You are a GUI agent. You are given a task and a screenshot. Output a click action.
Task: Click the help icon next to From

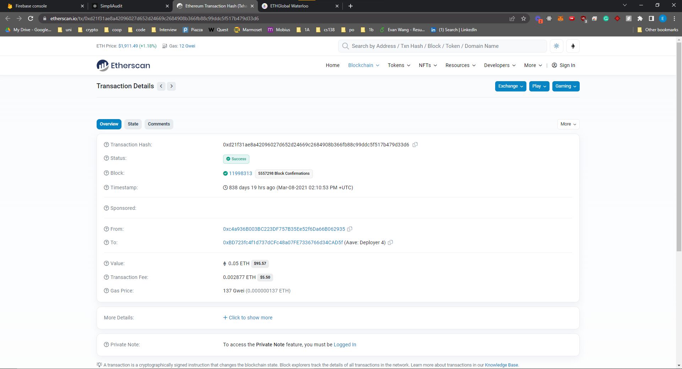point(106,229)
